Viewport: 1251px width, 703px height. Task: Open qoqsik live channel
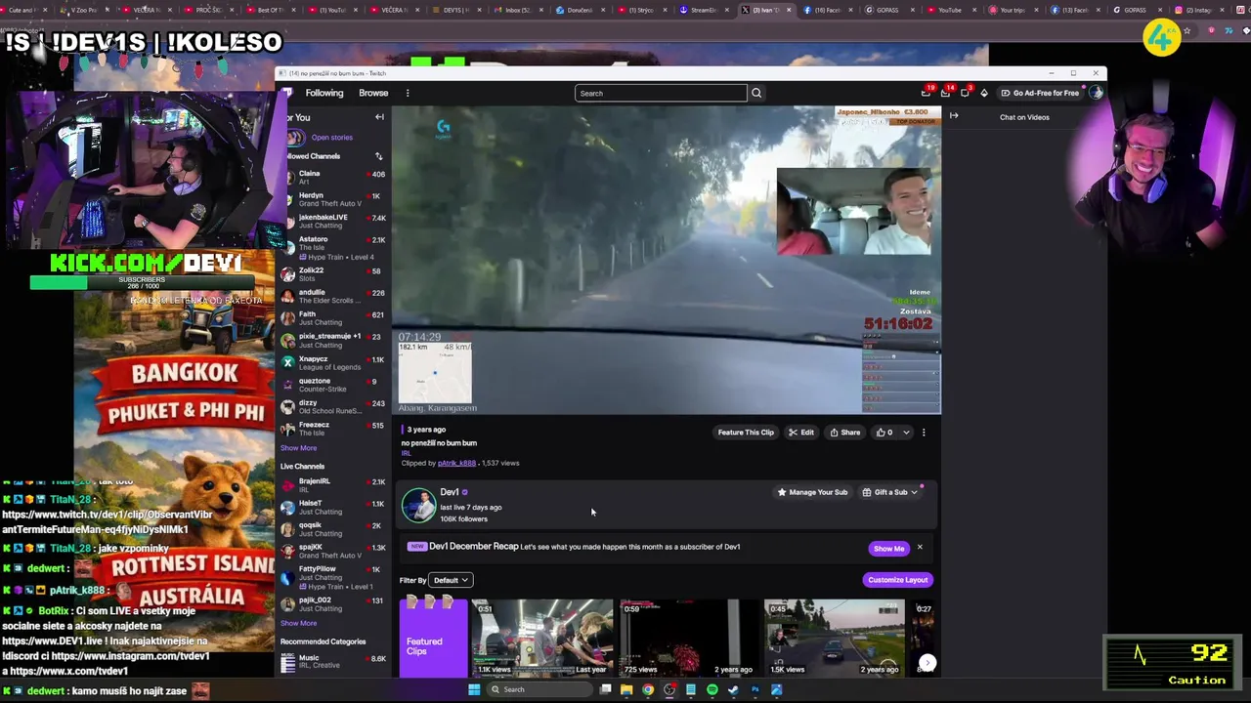point(332,529)
